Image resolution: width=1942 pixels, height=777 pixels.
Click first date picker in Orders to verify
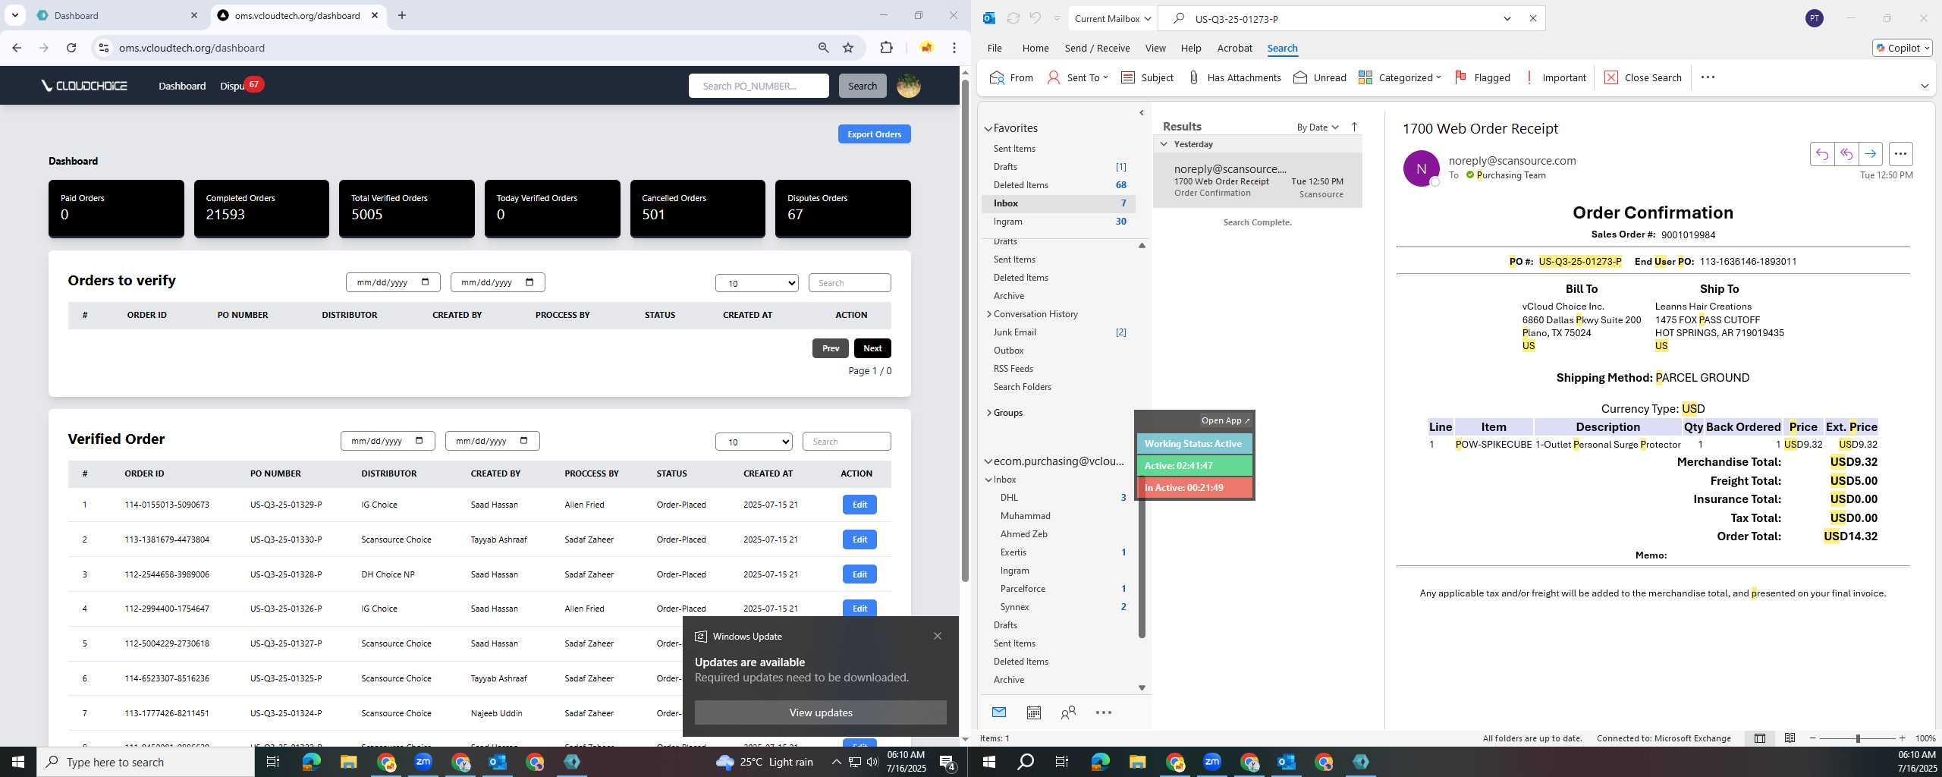point(392,282)
